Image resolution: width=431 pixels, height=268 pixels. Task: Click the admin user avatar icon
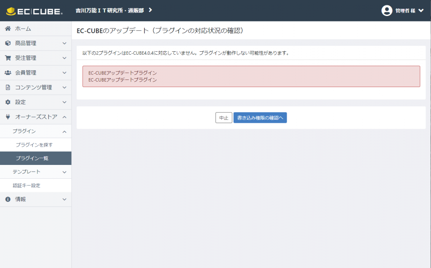[x=387, y=11]
